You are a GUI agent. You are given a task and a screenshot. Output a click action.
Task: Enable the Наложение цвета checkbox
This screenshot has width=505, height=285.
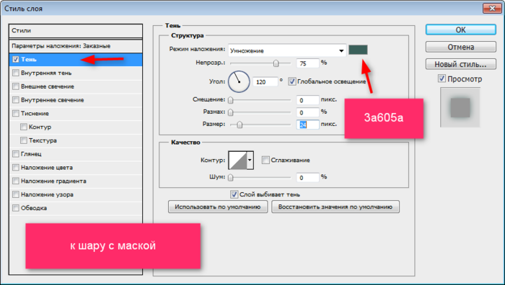coord(15,168)
